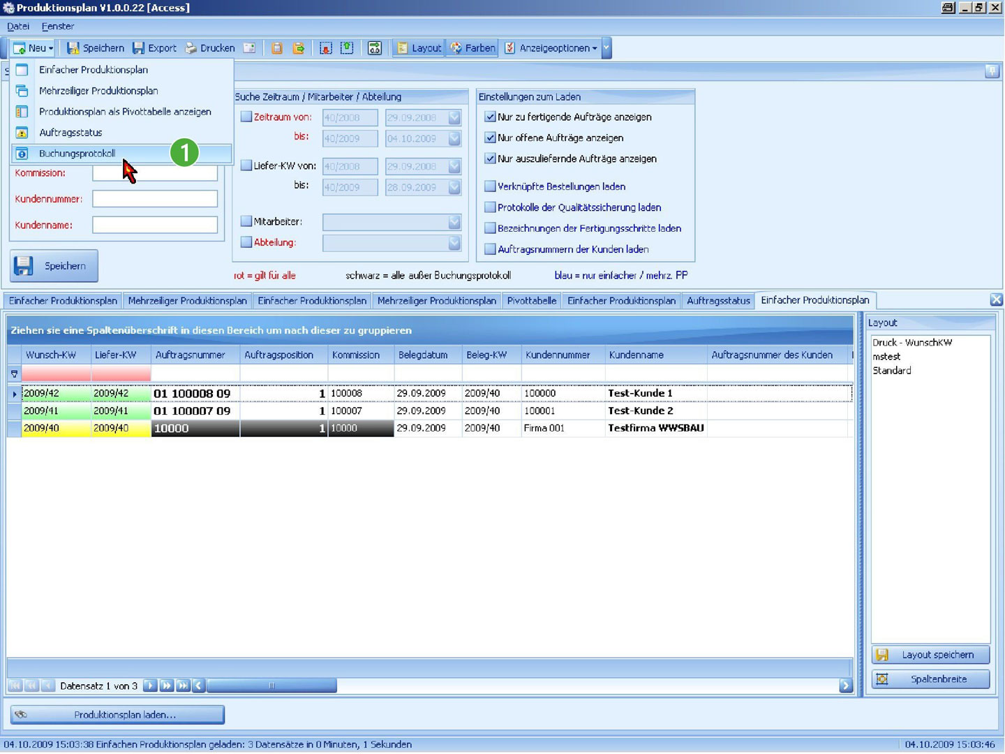Screen dimensions: 1005x754
Task: Click the horizontal scrollbar thumb
Action: pyautogui.click(x=271, y=686)
